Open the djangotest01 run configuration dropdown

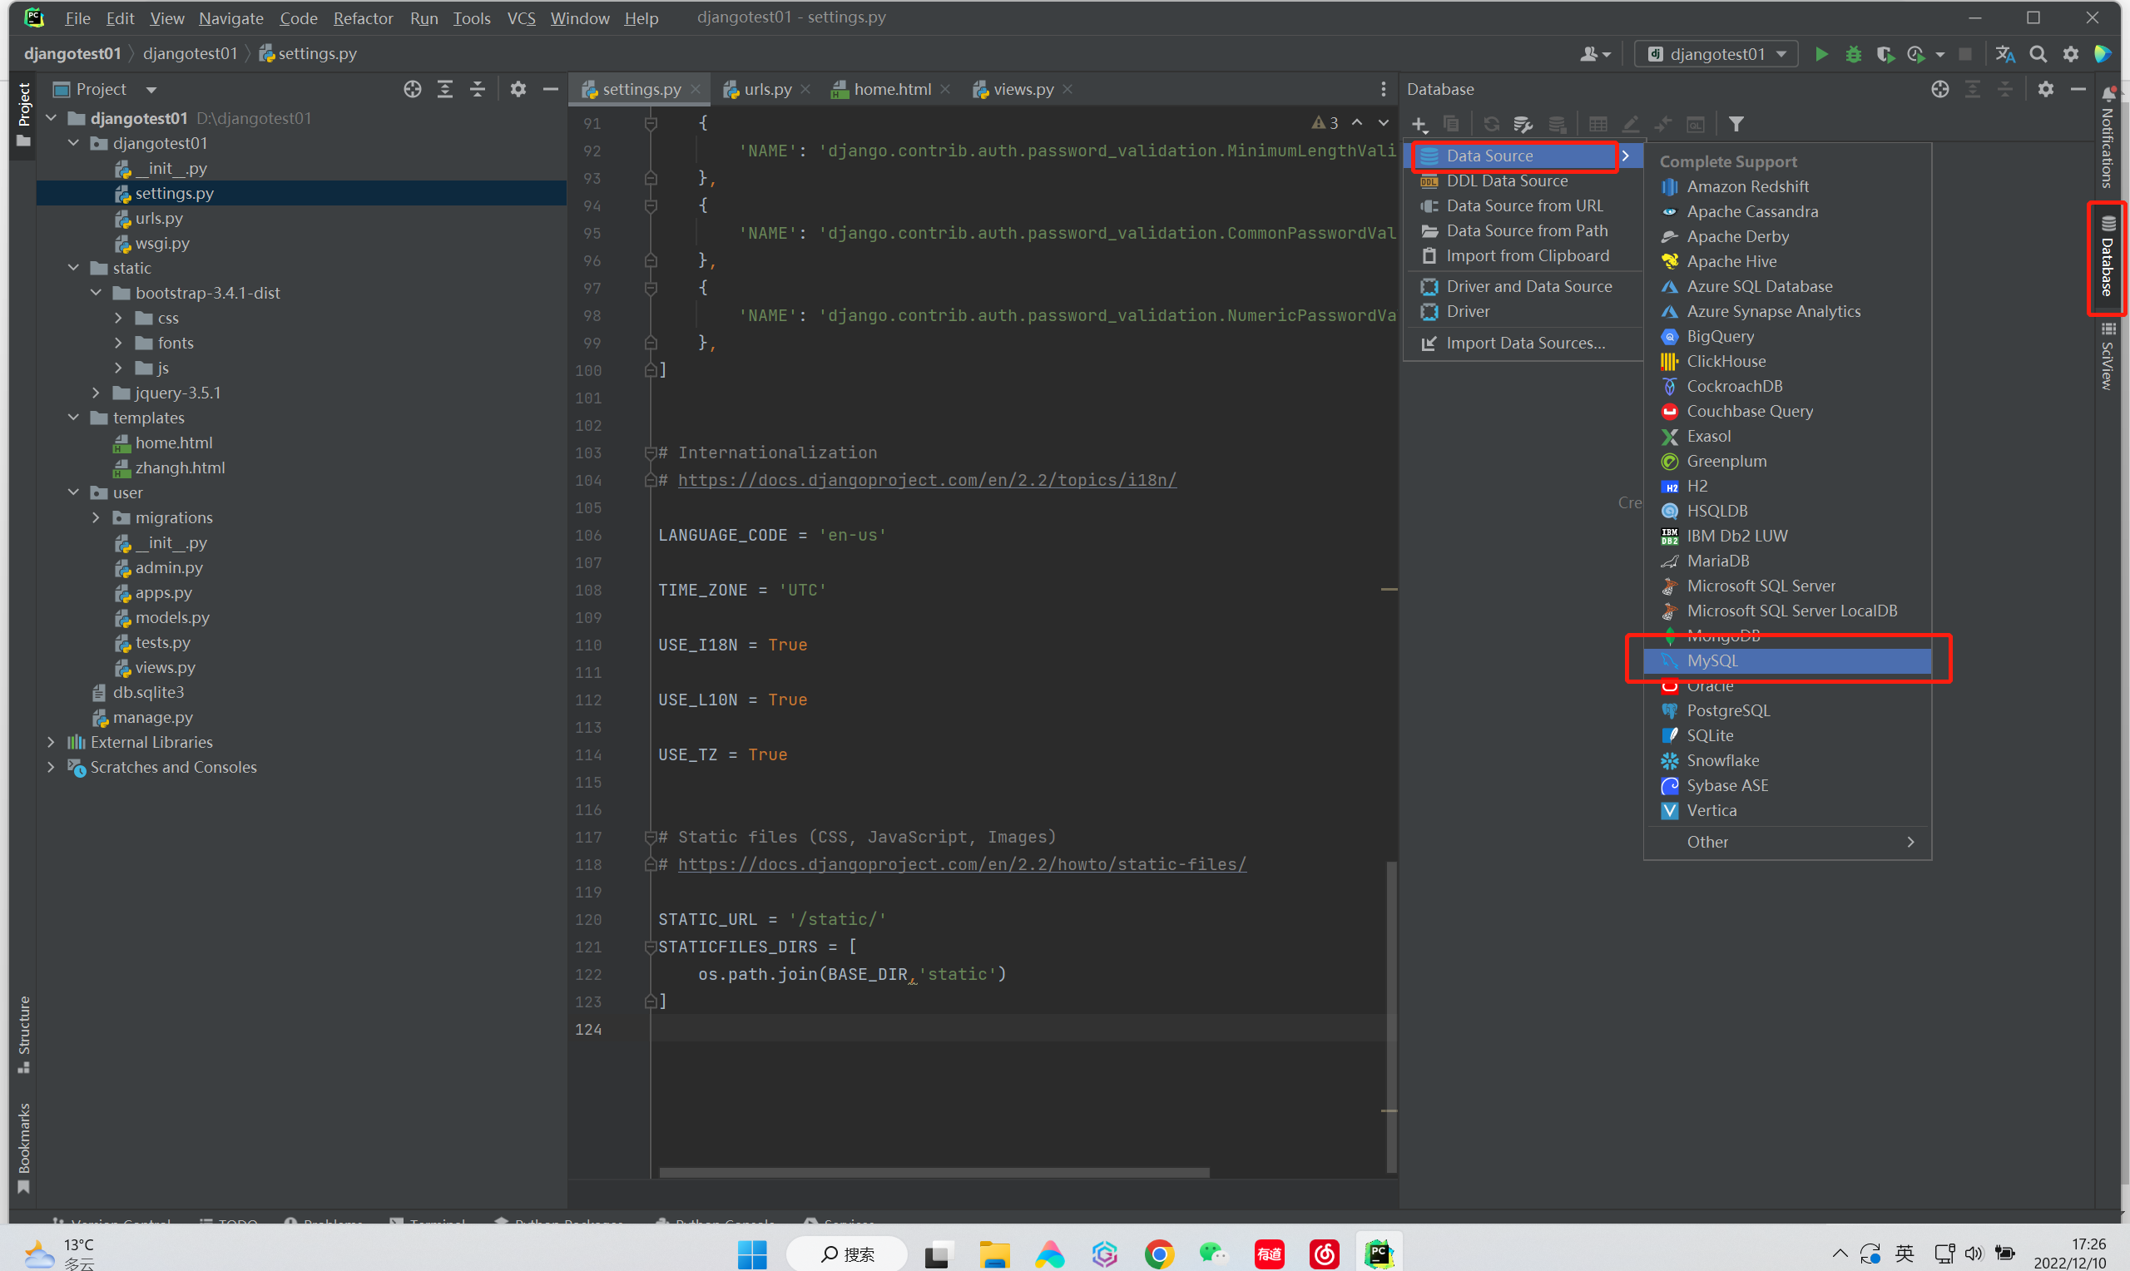coord(1716,54)
